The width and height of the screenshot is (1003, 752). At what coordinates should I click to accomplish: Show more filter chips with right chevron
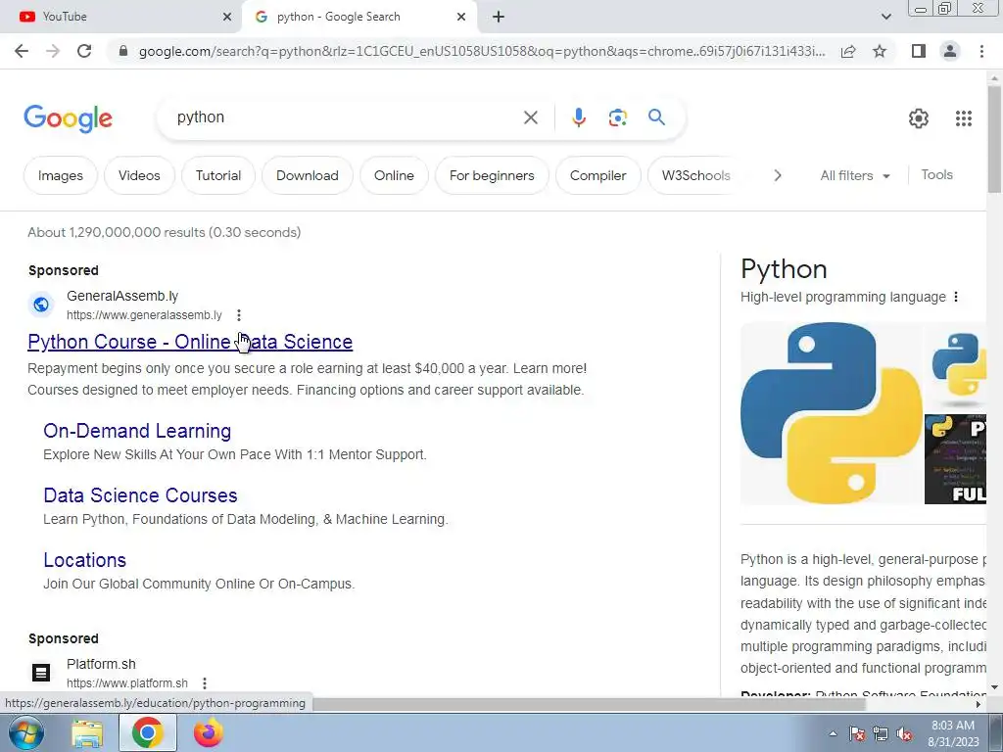click(x=777, y=175)
